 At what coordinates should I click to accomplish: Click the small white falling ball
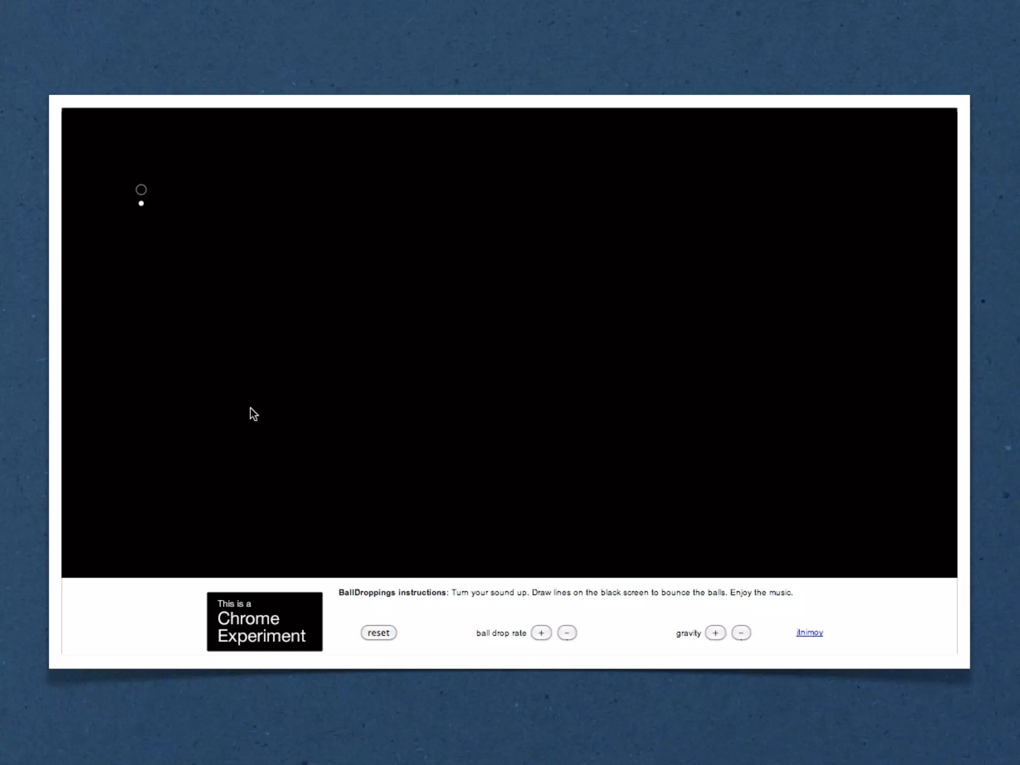tap(141, 203)
